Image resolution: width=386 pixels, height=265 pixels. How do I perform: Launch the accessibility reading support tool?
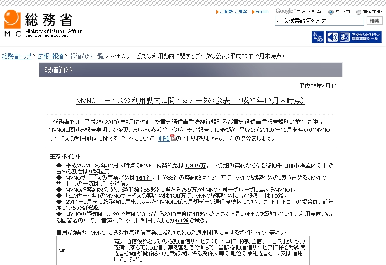point(353,37)
